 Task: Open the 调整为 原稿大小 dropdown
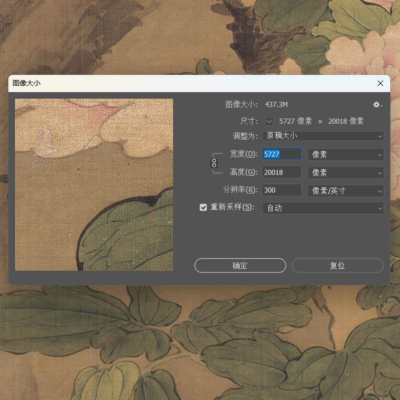click(x=323, y=136)
